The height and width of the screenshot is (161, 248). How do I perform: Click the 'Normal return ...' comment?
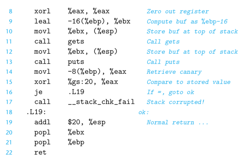[x=177, y=123]
